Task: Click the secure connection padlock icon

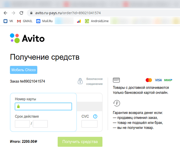Action: point(80,81)
